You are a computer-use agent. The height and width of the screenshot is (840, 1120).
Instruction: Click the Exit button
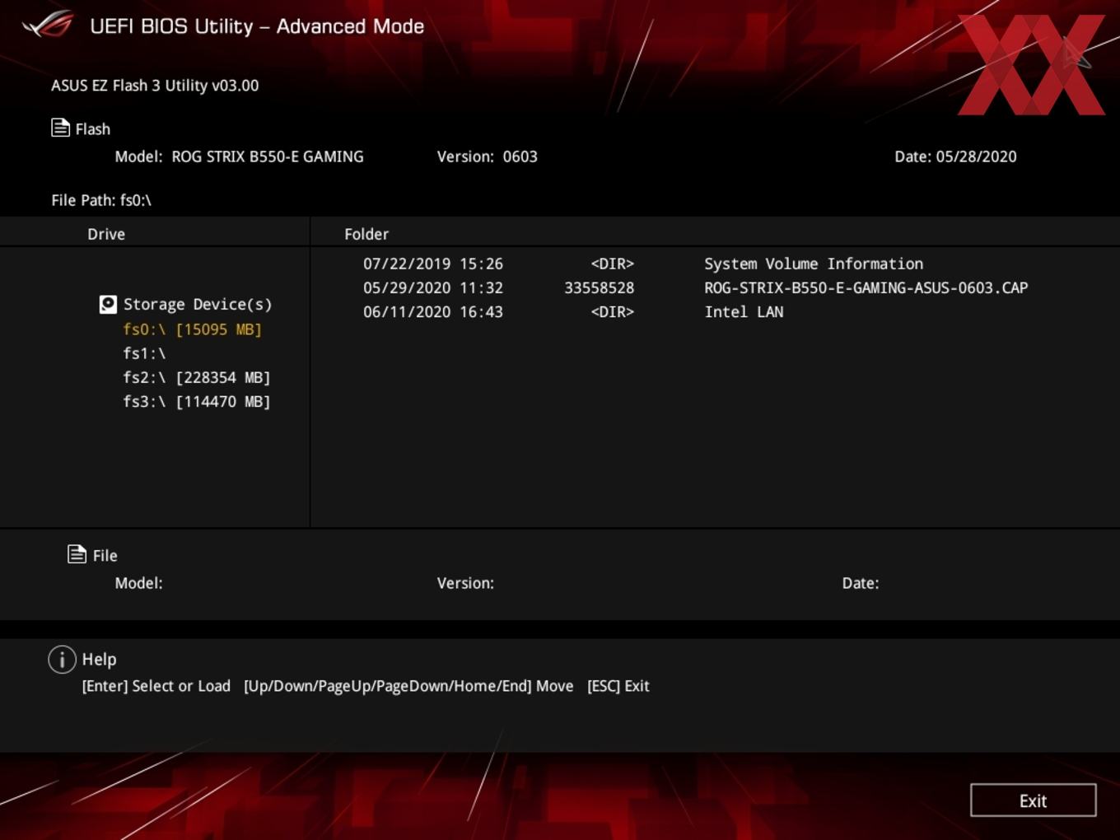click(x=1033, y=800)
